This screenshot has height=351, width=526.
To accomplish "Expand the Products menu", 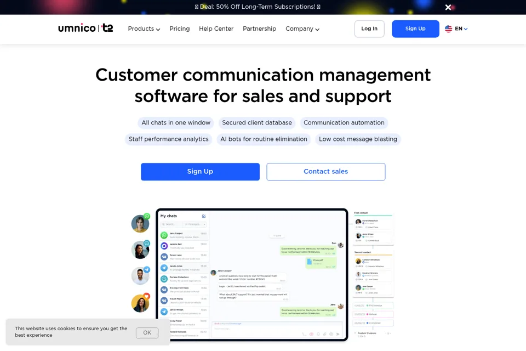I will (144, 29).
